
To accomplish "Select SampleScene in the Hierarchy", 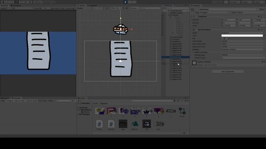I will point(176,11).
